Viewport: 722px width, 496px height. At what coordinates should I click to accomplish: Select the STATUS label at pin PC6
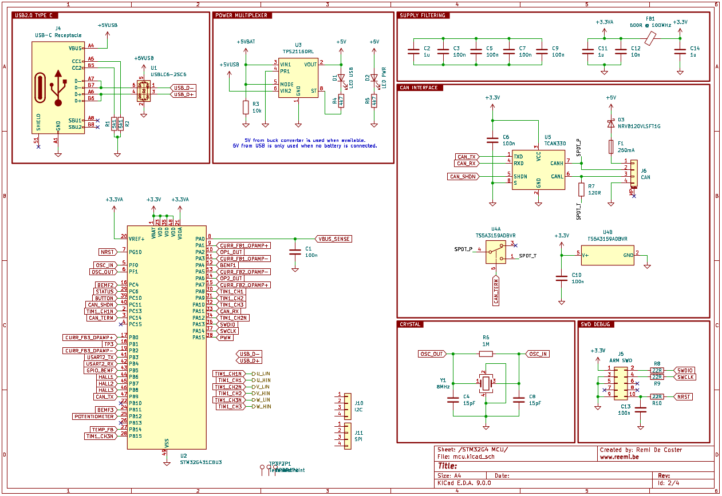(105, 292)
